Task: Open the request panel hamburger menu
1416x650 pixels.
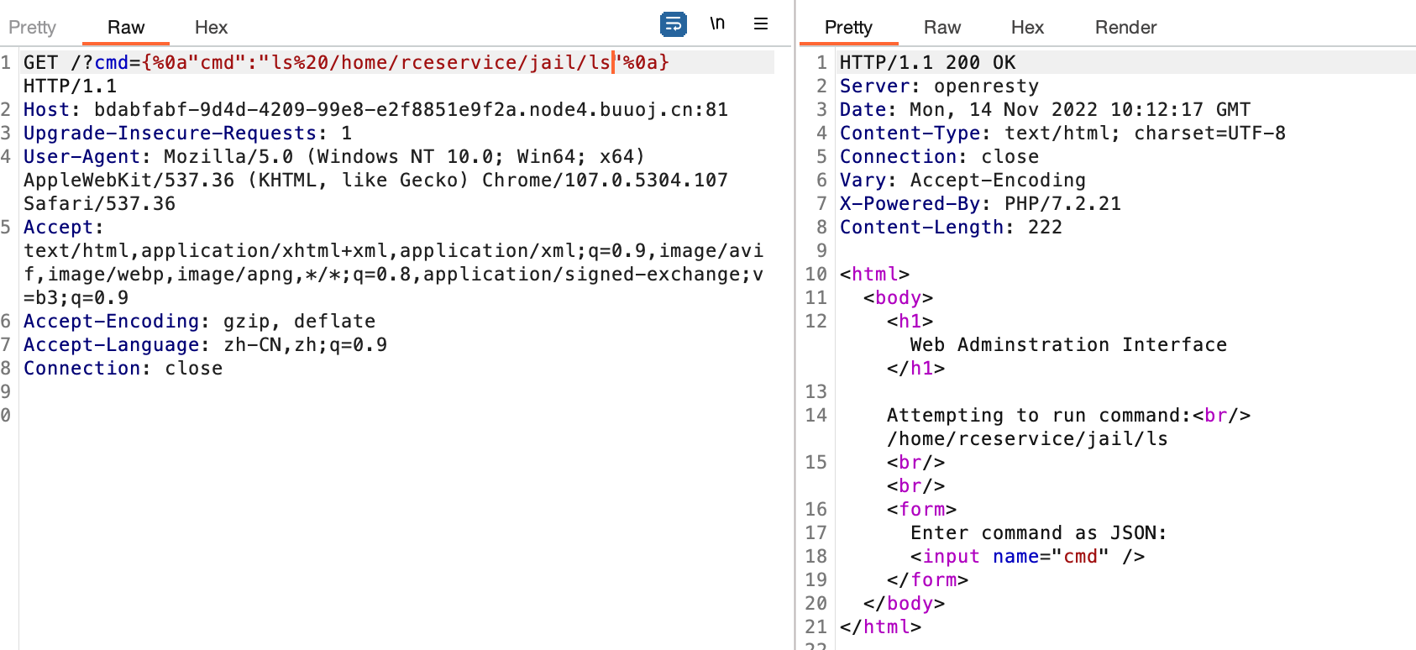Action: (761, 24)
